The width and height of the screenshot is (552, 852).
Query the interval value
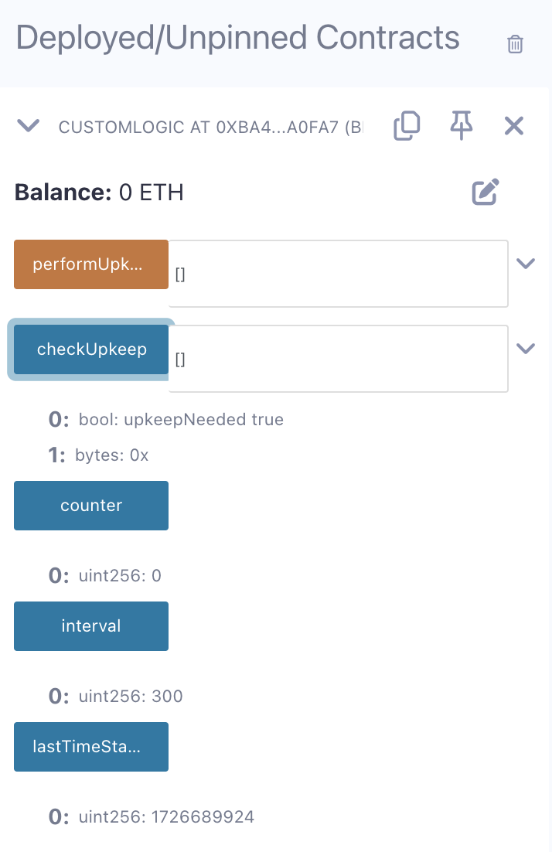91,626
